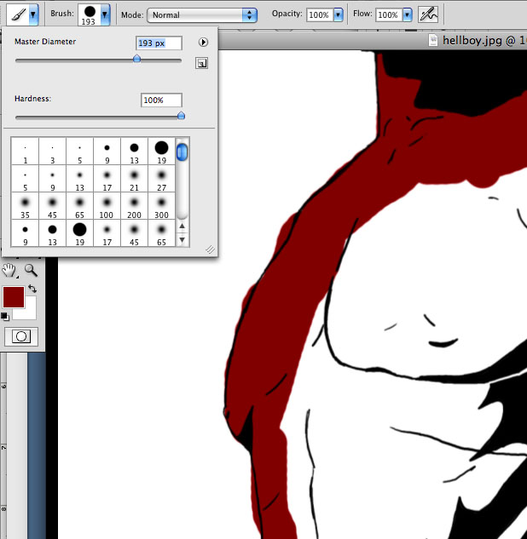Open the Brush preset picker dropdown arrow
Screen dimensions: 527x539
[105, 14]
